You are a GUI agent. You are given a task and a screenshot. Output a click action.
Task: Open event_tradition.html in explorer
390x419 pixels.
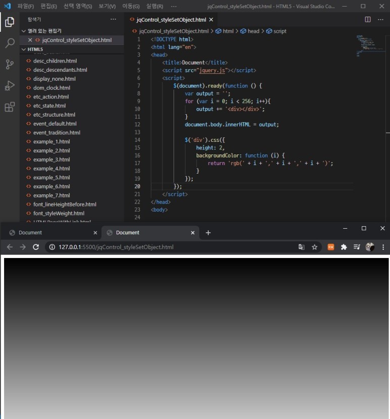pos(57,133)
